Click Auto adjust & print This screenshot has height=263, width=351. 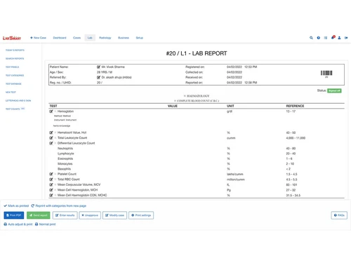[18, 224]
